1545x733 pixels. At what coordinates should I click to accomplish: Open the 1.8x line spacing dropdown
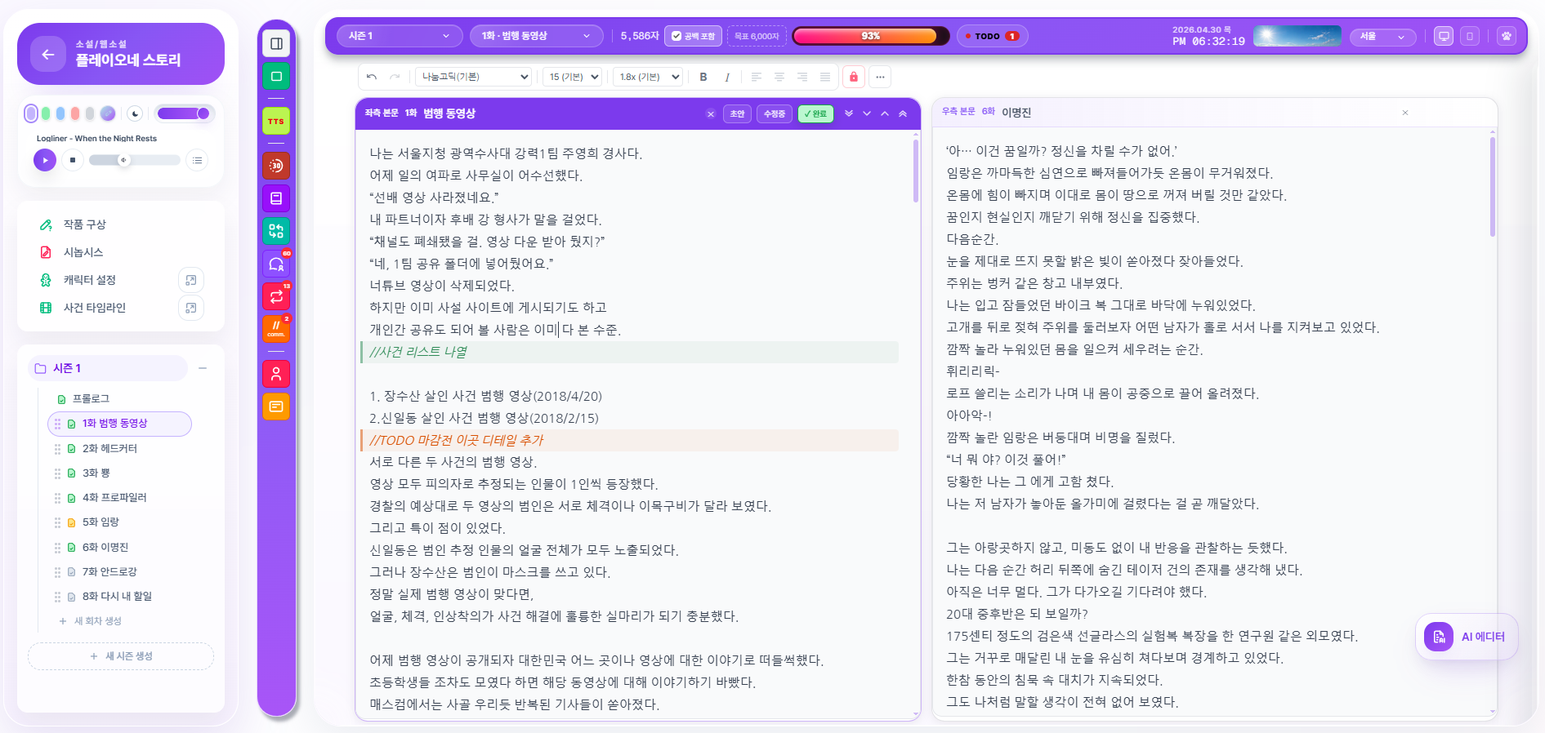[x=648, y=77]
